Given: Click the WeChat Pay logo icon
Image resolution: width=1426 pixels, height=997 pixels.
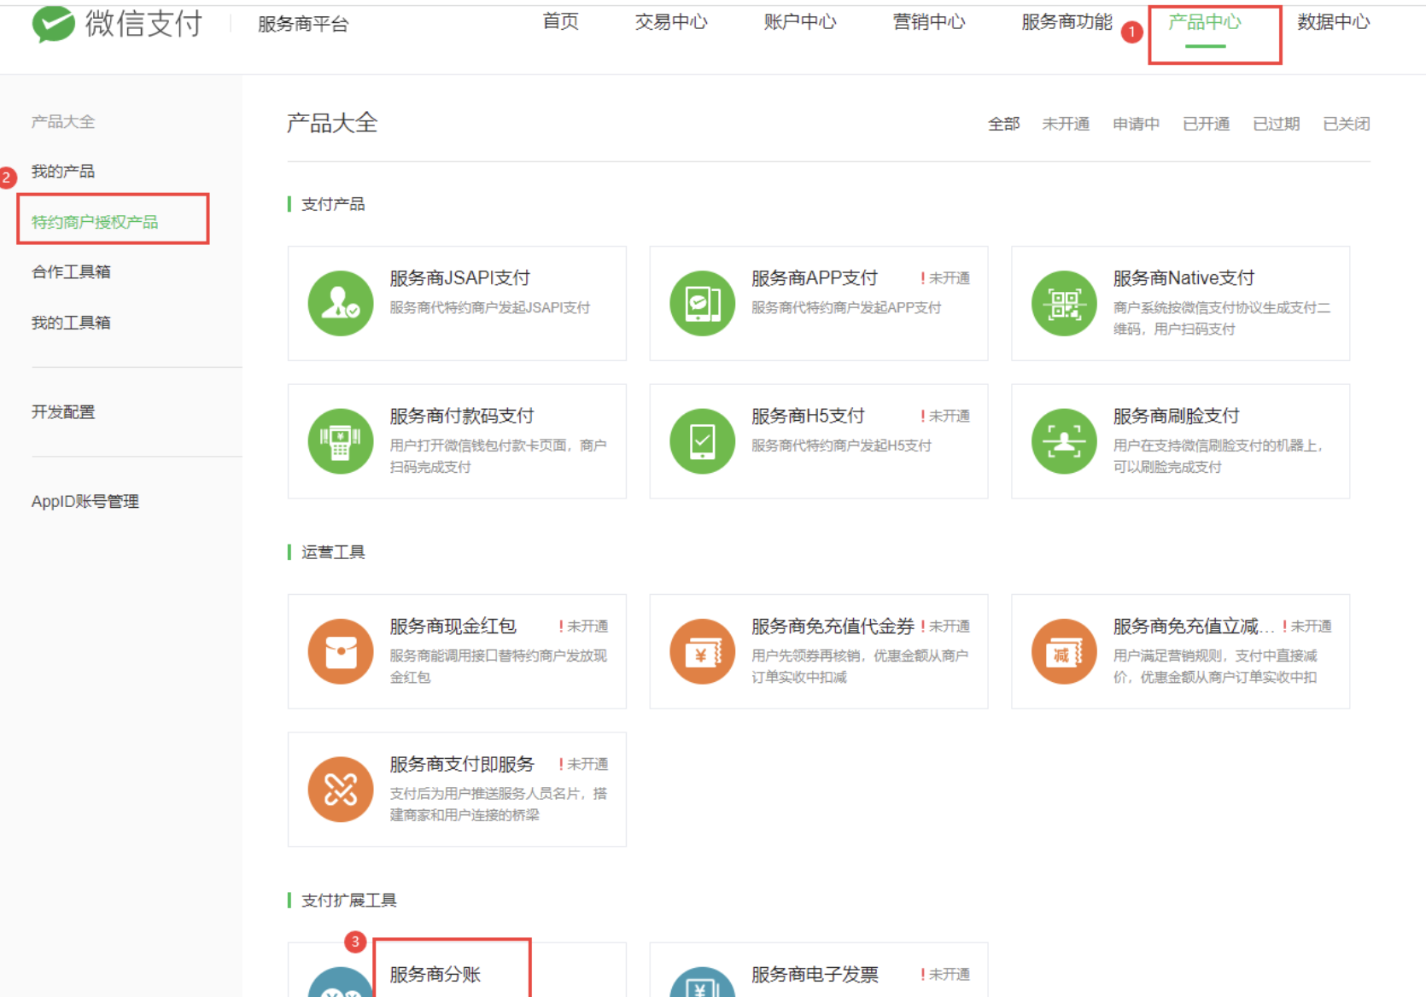Looking at the screenshot, I should tap(53, 23).
